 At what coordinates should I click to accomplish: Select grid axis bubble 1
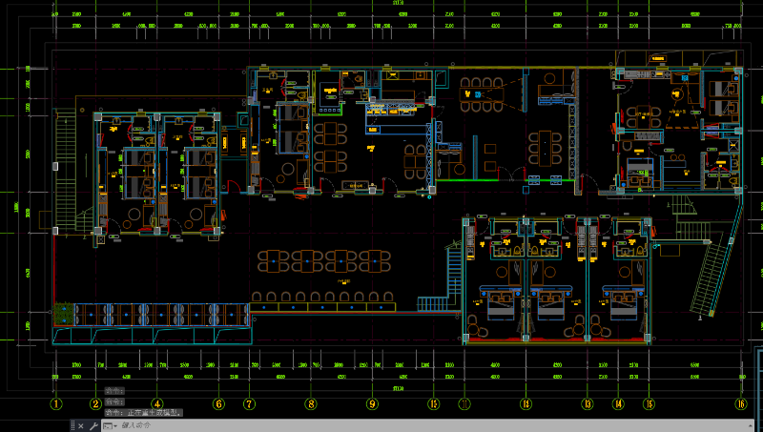pos(56,403)
